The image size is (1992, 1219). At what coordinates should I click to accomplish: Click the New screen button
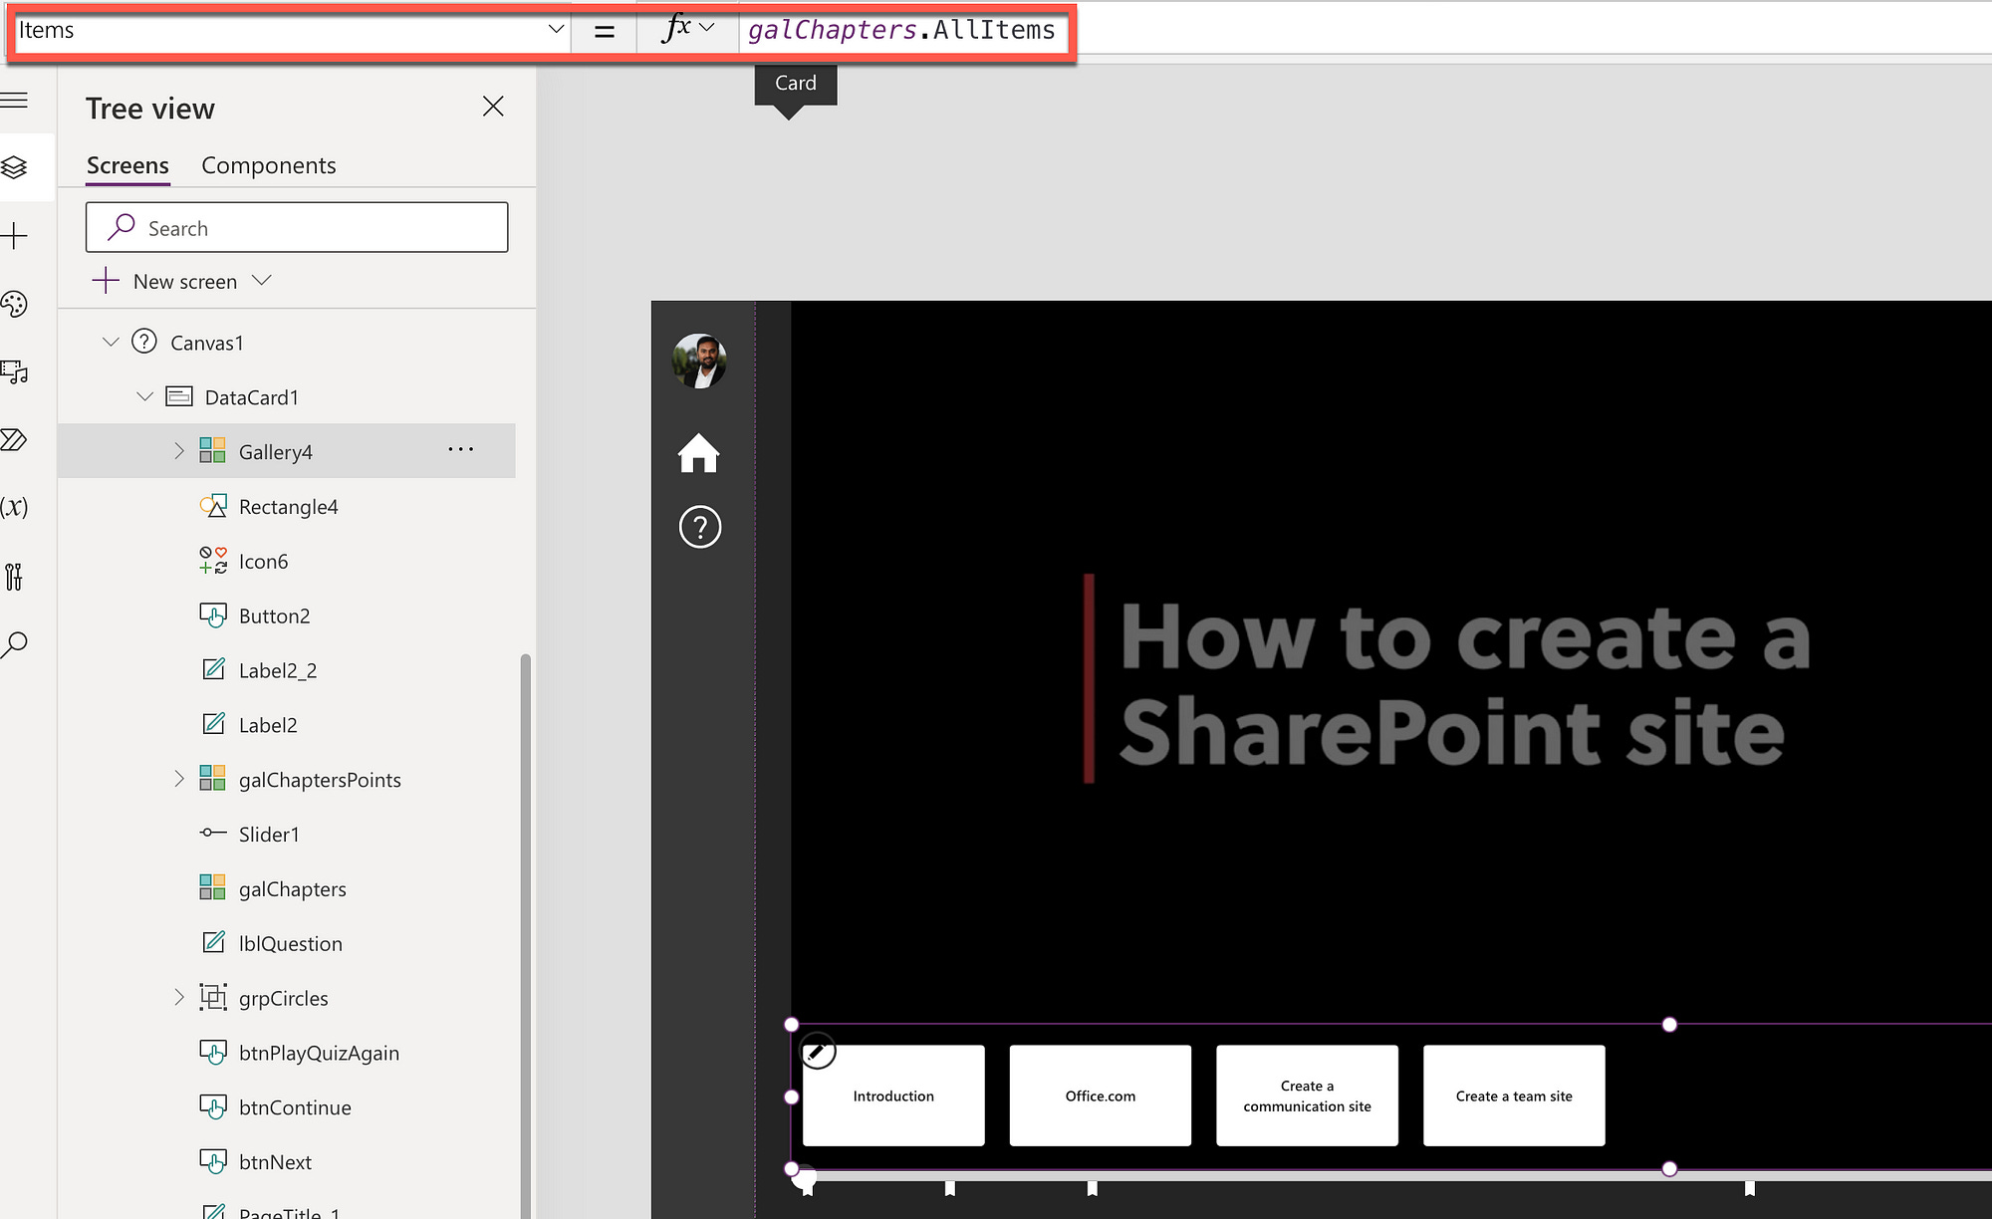(183, 281)
